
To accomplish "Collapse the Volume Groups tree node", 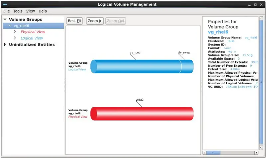I will coord(5,20).
